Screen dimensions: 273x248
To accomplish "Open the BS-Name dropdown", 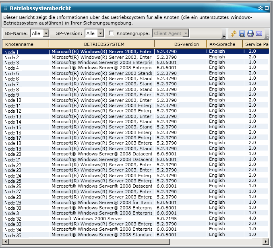I will click(45, 33).
